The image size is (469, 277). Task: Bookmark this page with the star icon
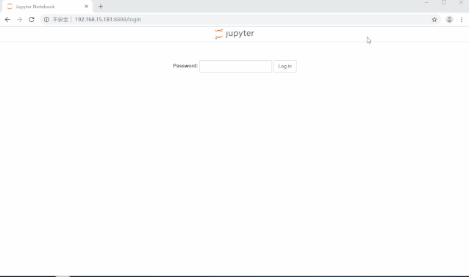coord(434,19)
